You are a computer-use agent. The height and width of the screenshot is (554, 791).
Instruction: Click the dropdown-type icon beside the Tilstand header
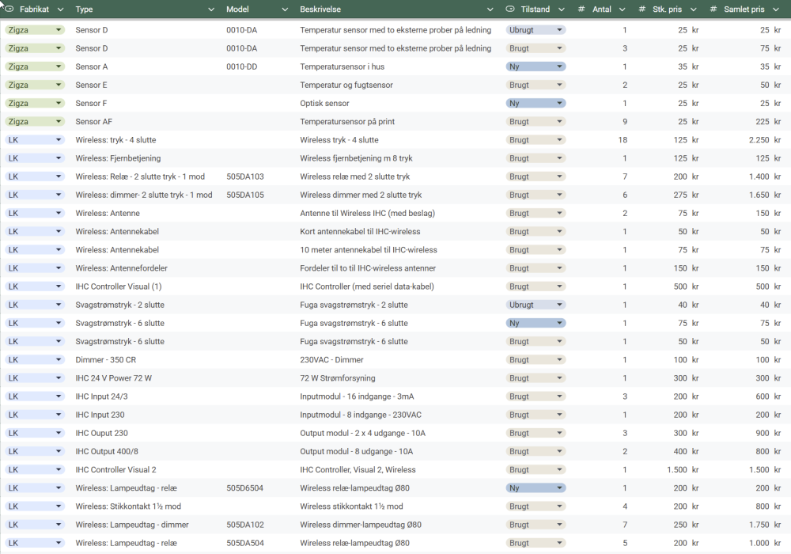pos(510,9)
